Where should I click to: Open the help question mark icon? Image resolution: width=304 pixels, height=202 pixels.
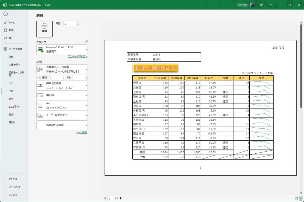pyautogui.click(x=270, y=5)
